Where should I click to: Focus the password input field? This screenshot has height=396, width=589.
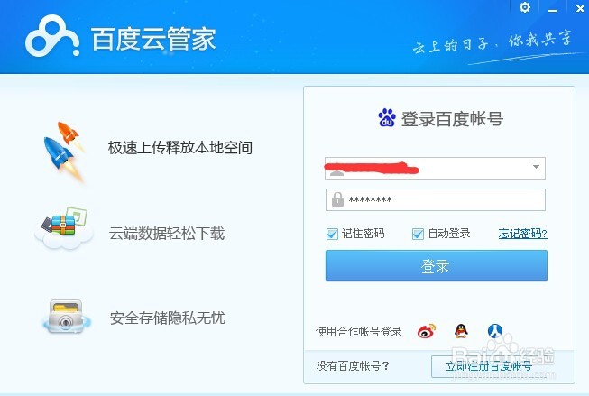(436, 199)
